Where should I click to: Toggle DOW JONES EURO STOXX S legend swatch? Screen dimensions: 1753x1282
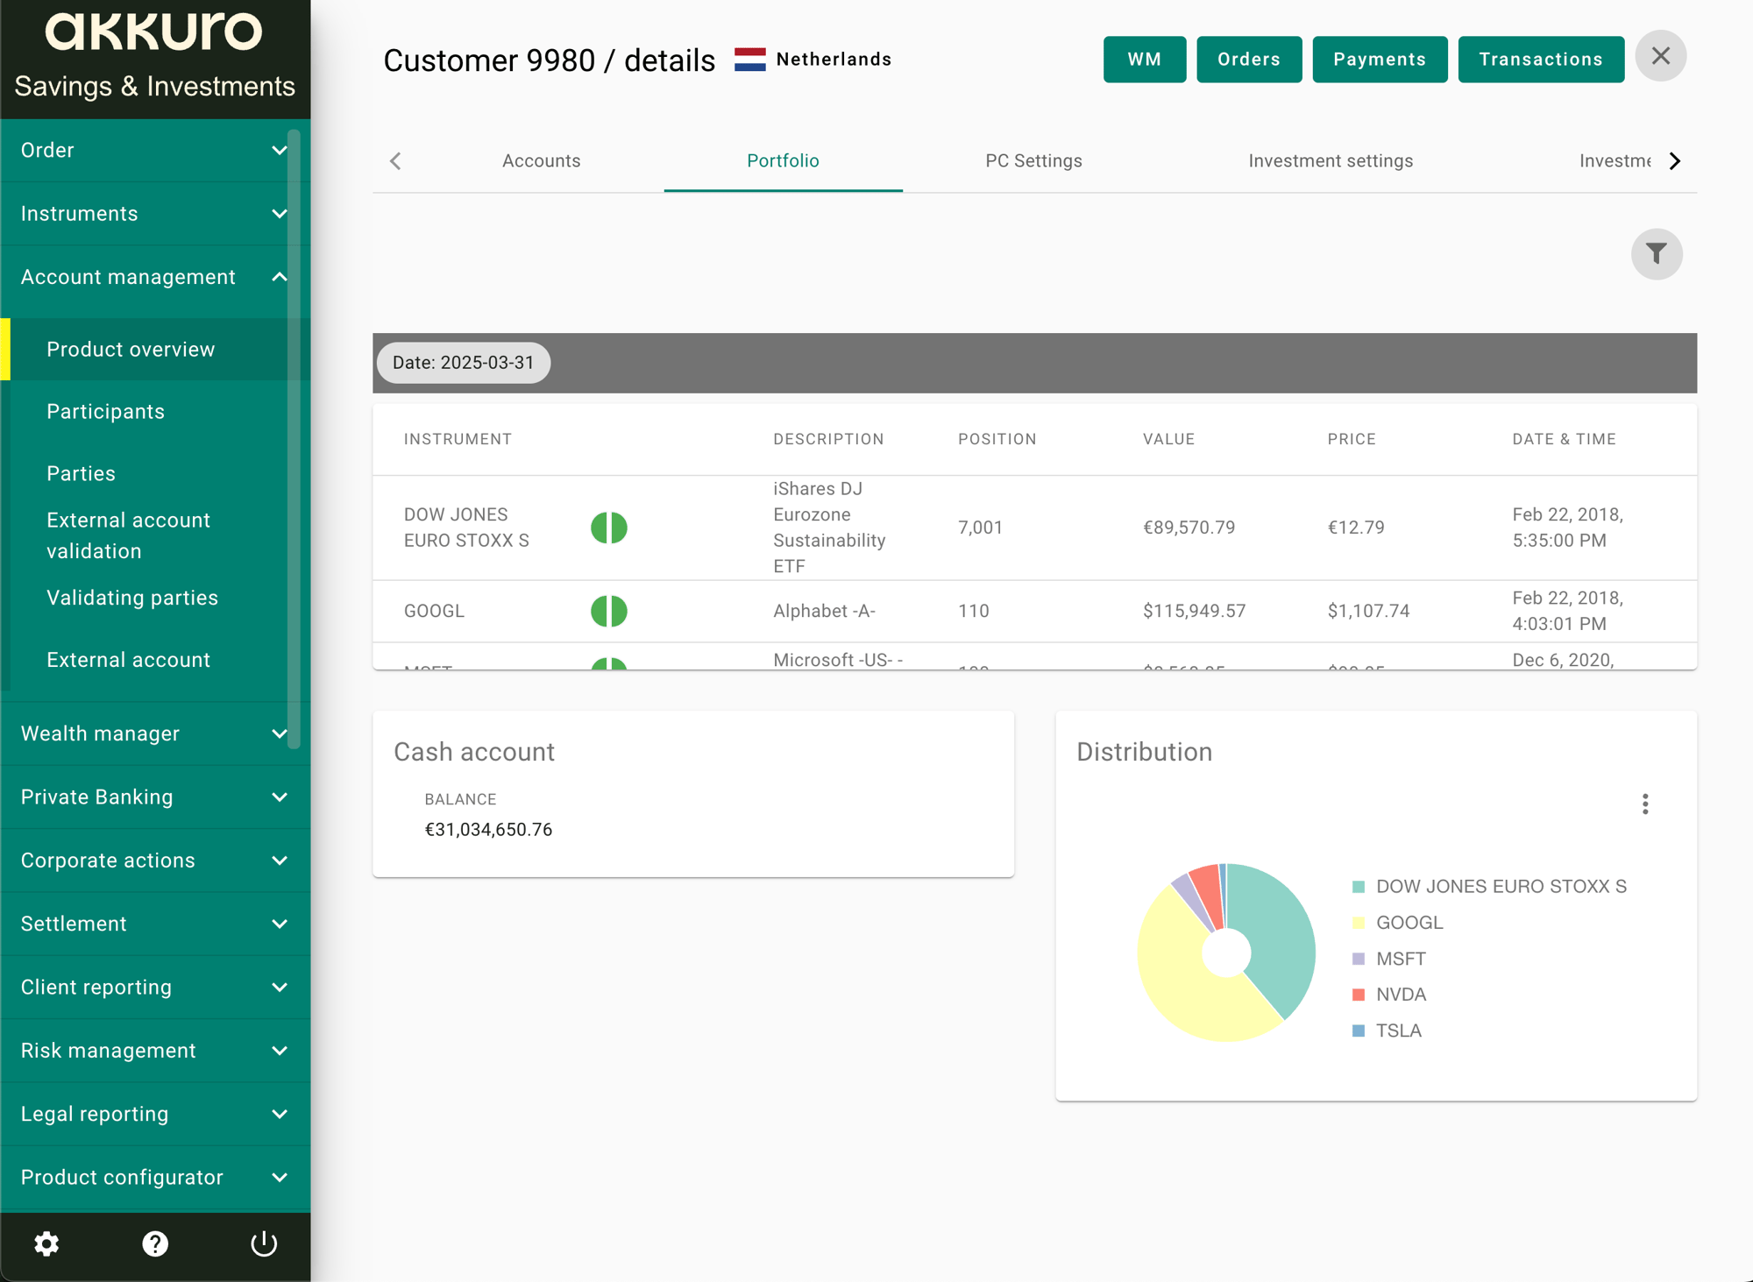pyautogui.click(x=1359, y=887)
